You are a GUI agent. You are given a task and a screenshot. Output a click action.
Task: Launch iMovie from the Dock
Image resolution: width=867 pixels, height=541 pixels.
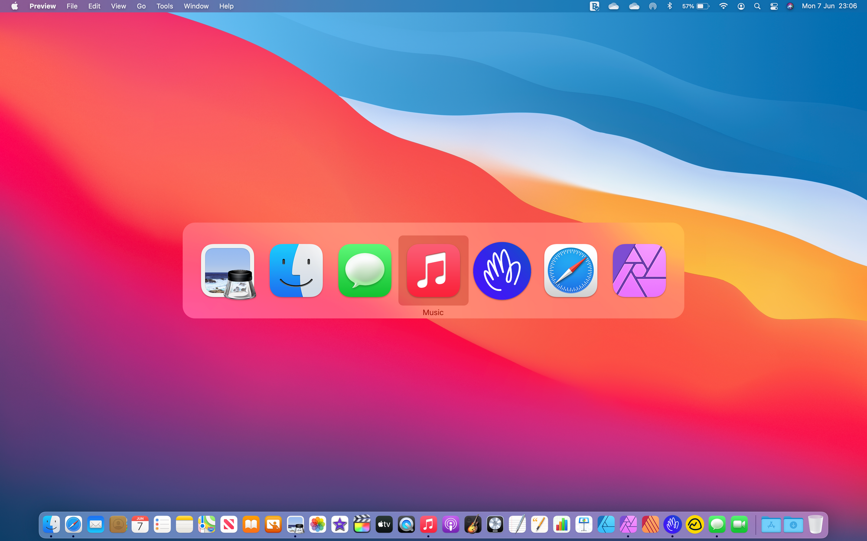(x=339, y=525)
